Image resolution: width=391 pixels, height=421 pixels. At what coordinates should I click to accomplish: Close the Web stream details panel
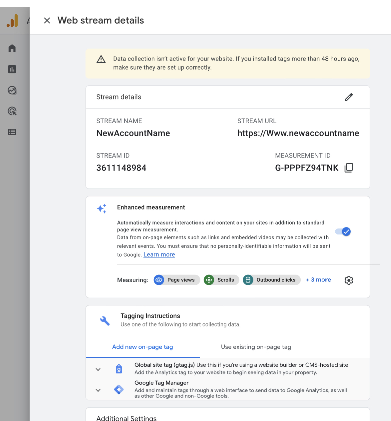point(47,21)
